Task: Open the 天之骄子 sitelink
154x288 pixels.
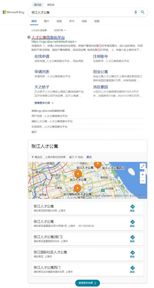Action: click(x=42, y=87)
